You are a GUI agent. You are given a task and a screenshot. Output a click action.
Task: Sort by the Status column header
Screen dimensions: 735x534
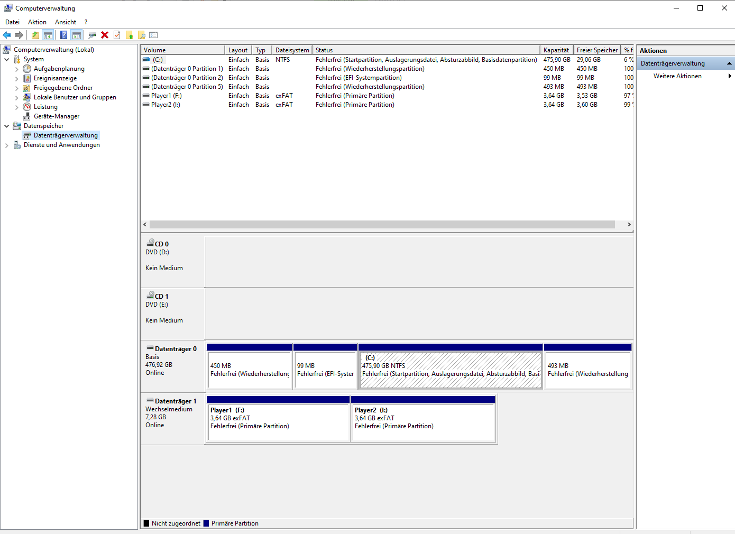point(426,50)
